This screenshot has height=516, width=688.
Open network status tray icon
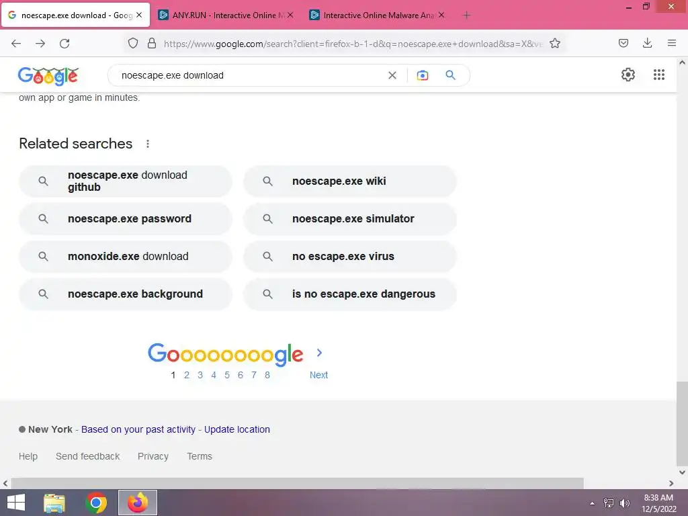609,503
